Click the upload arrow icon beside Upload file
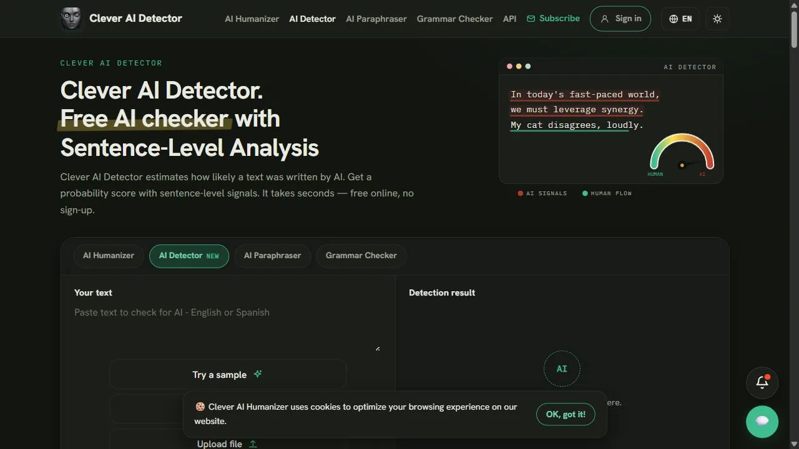 (x=253, y=444)
